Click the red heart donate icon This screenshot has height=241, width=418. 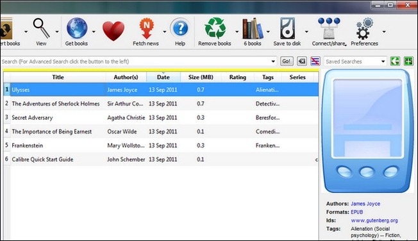click(x=113, y=31)
